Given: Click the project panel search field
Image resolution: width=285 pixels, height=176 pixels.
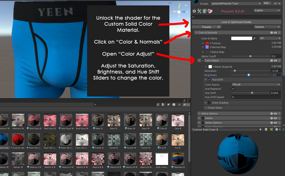Looking at the screenshot, I should pyautogui.click(x=125, y=105).
